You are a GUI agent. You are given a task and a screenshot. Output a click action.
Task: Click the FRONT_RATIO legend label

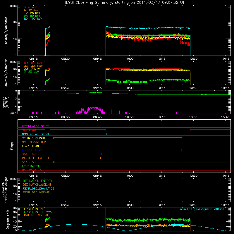tap(33, 209)
